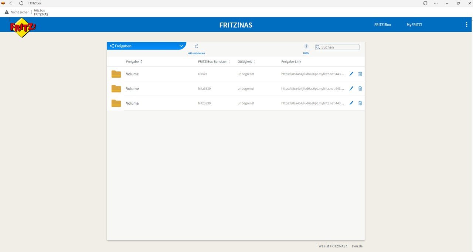Click the Aktualisieren label

(x=197, y=53)
